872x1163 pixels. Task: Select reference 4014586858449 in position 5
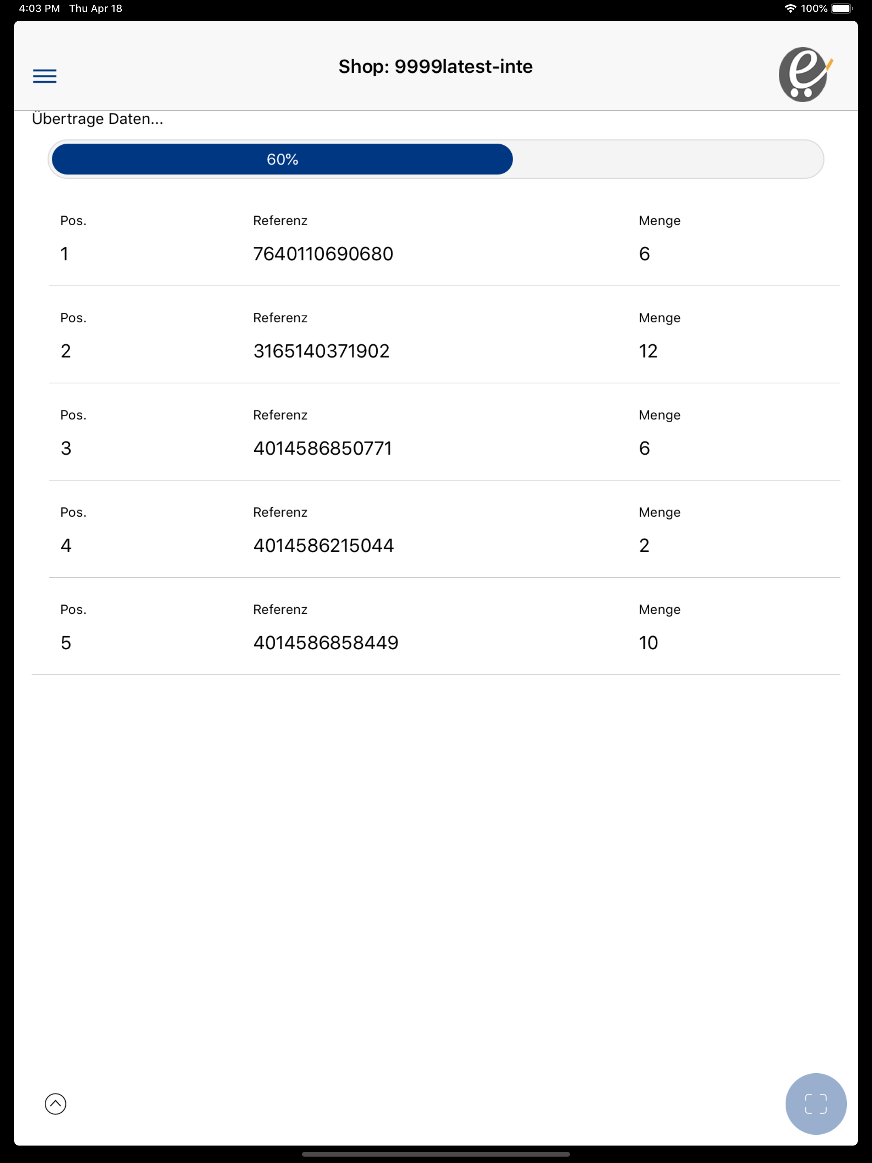click(x=326, y=643)
